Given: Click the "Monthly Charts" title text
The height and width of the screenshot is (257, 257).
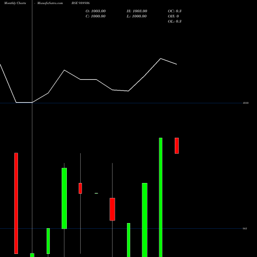Looking at the screenshot, I should [15, 3].
